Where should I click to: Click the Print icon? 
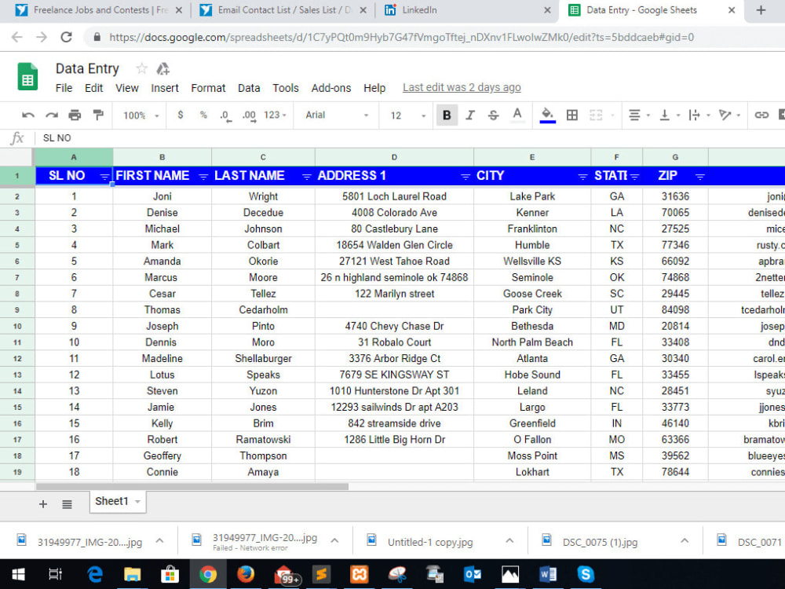75,115
